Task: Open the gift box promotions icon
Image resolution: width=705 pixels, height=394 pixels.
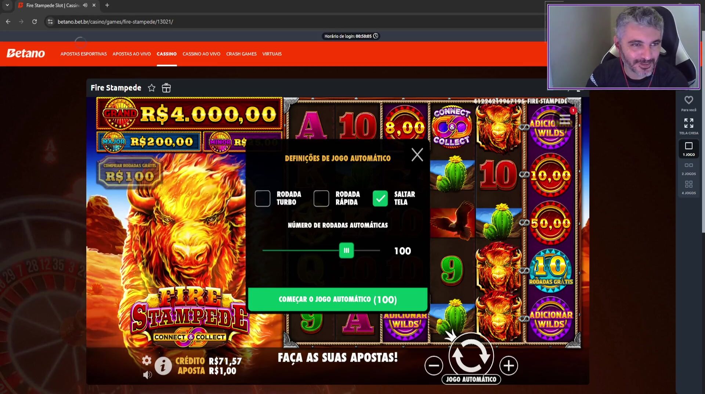Action: [x=166, y=88]
